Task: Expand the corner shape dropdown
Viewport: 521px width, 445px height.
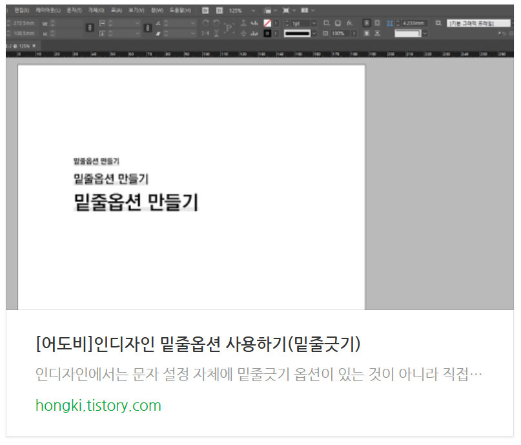Action: [x=425, y=33]
